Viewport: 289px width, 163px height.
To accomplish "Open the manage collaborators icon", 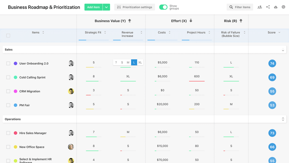I will click(x=260, y=7).
